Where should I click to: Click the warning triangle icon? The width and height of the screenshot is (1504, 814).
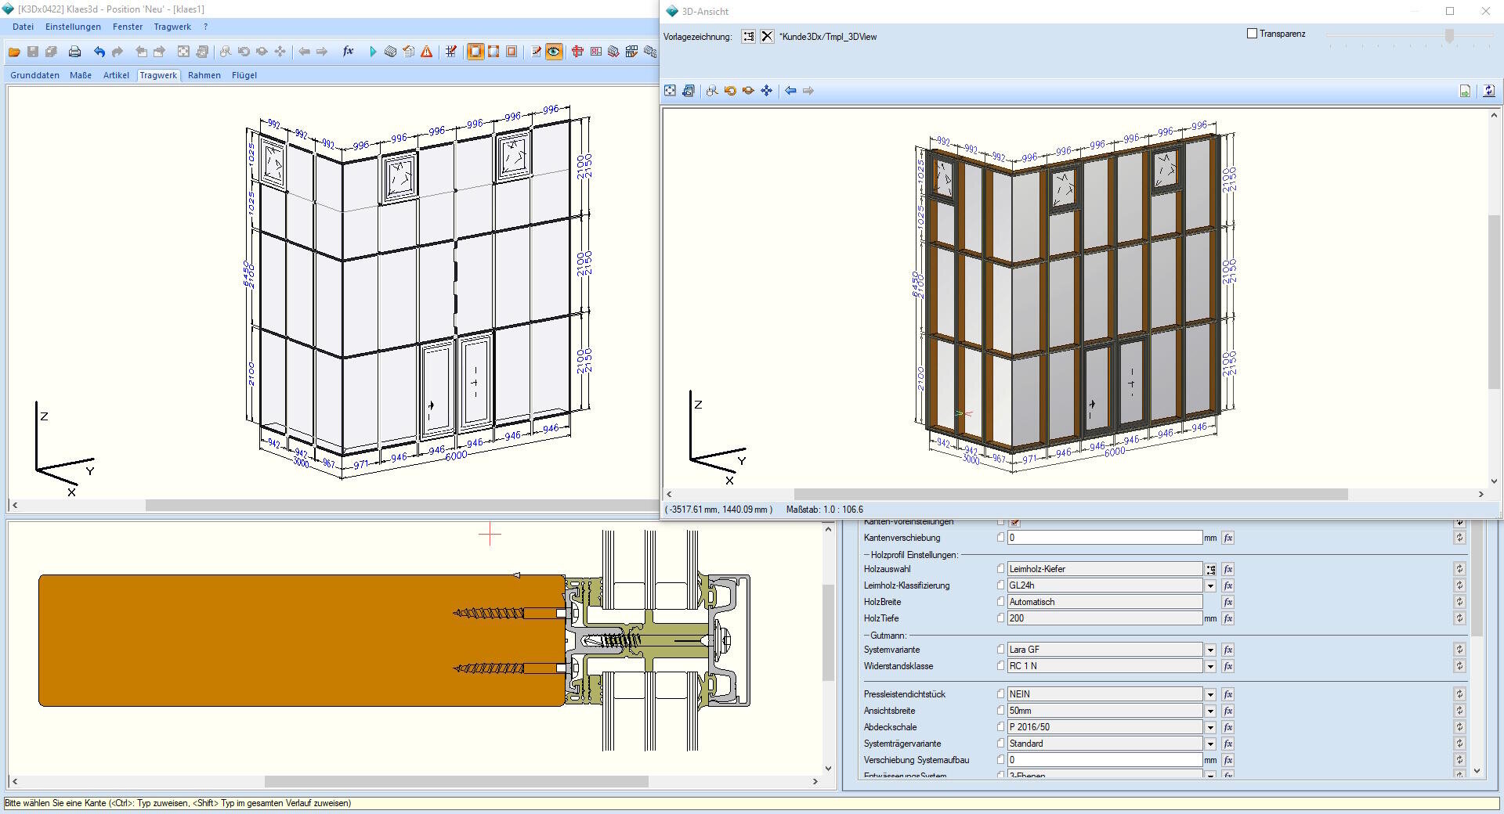point(426,52)
